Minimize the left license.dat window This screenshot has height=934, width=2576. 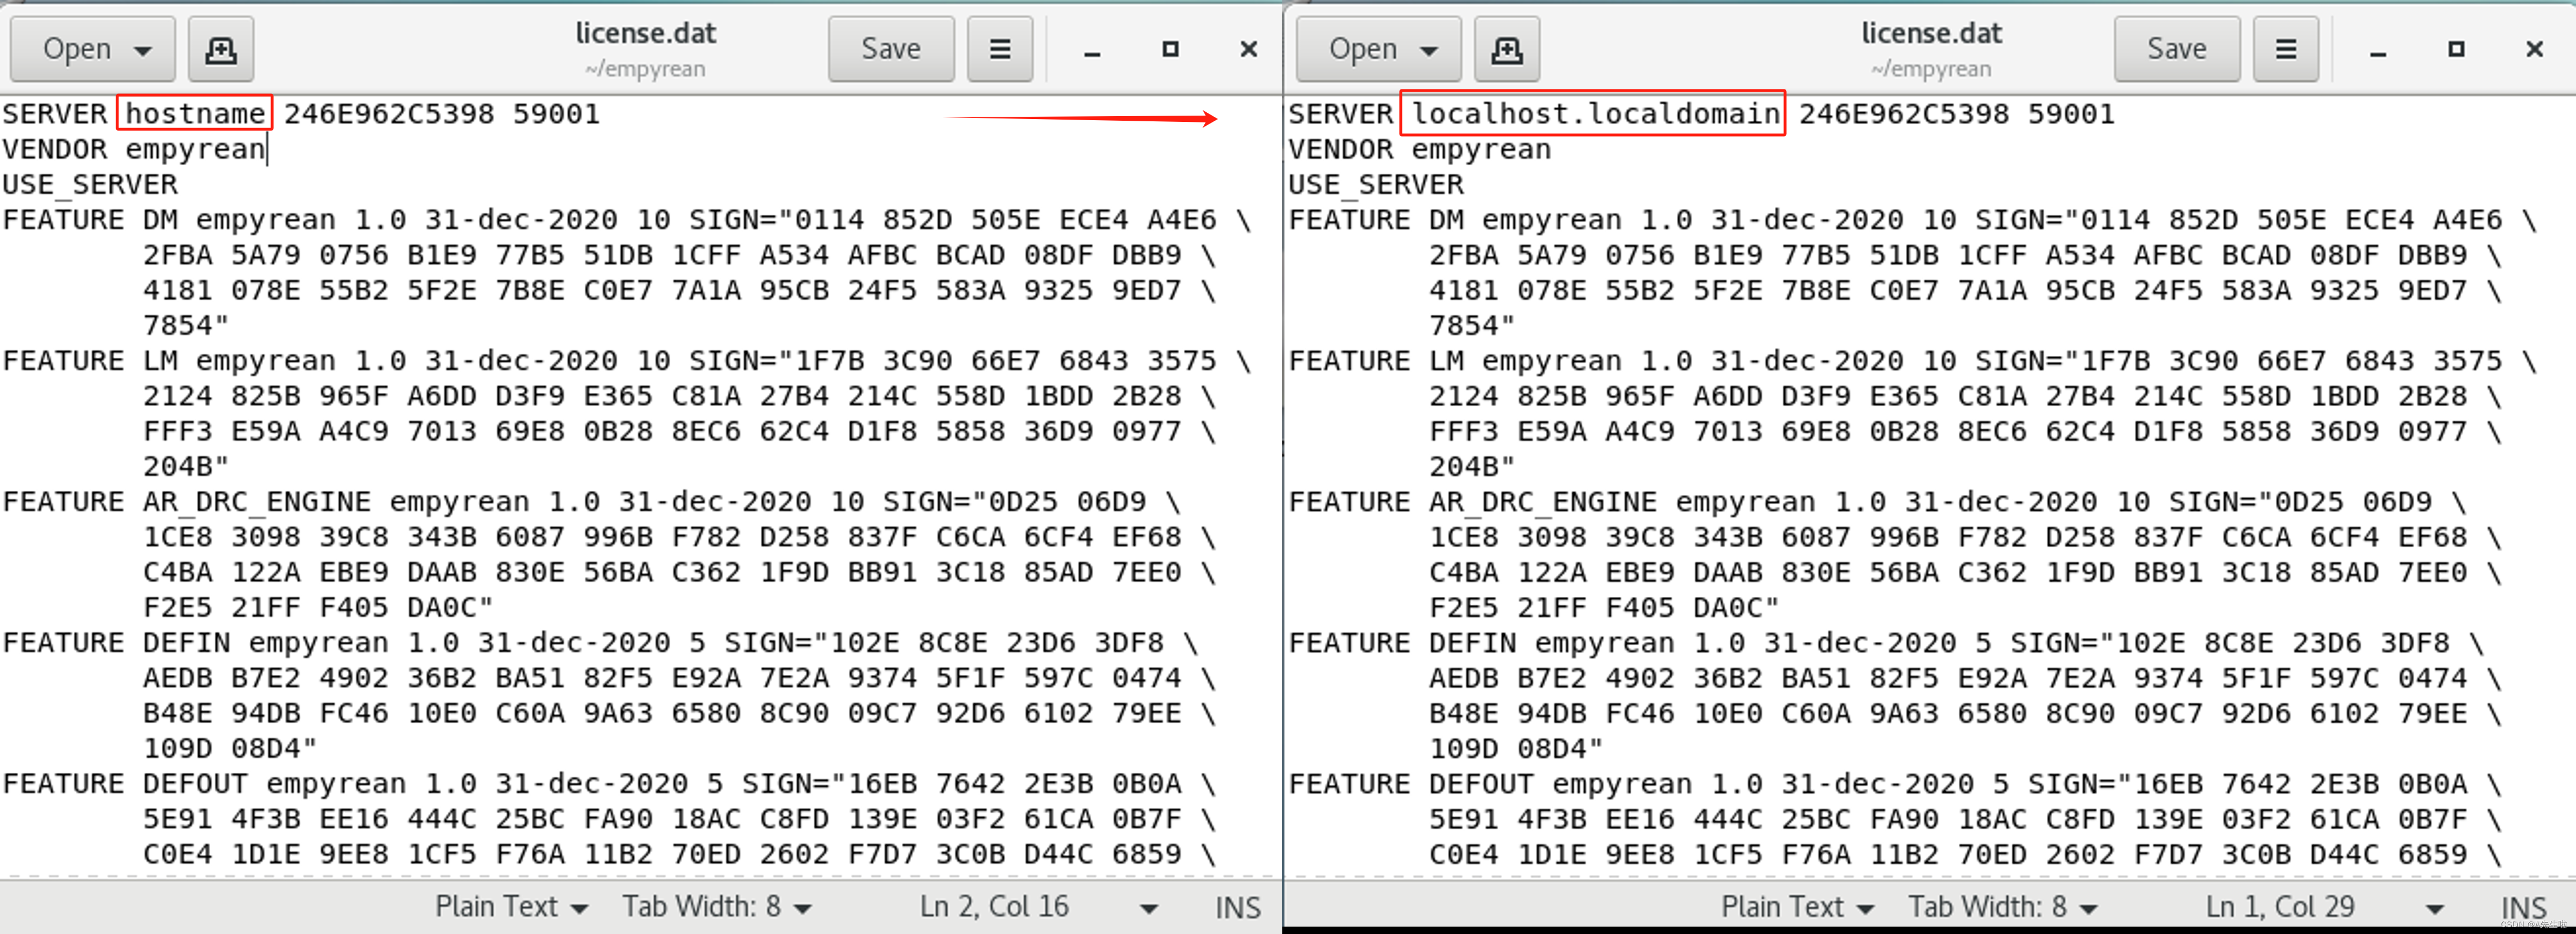(1092, 50)
